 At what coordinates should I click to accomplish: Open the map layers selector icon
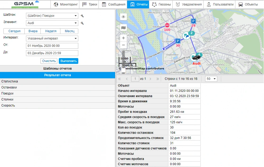click(x=123, y=28)
